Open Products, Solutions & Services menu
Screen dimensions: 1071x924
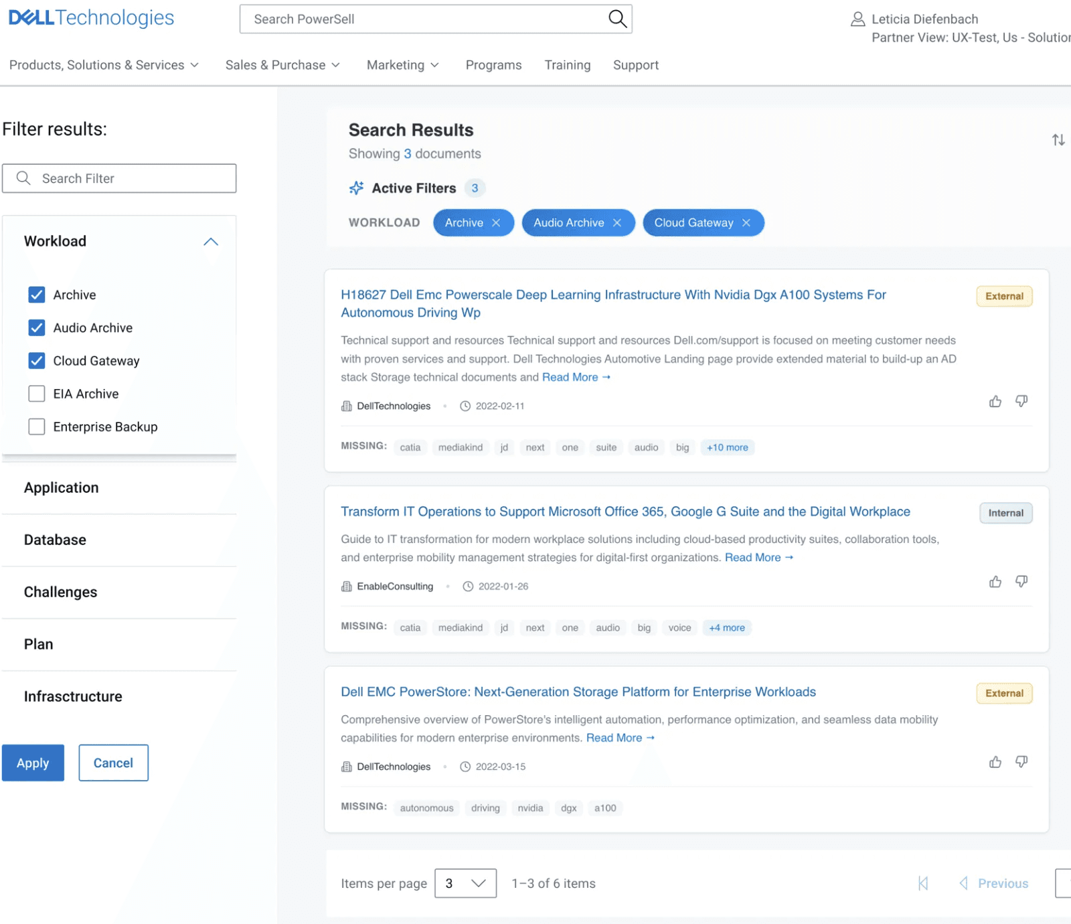(104, 65)
